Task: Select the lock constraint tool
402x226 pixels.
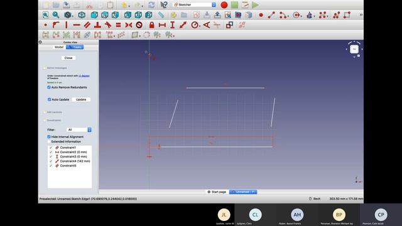Action: pos(151,25)
